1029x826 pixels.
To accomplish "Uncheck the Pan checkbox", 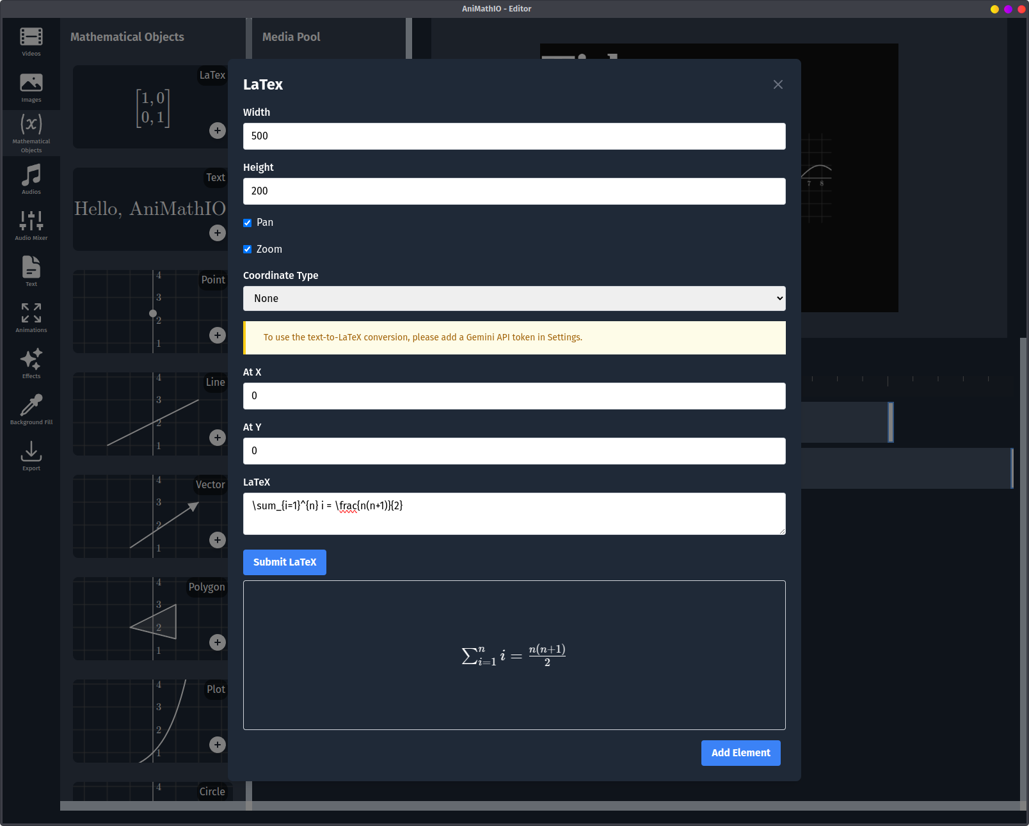I will pyautogui.click(x=247, y=223).
